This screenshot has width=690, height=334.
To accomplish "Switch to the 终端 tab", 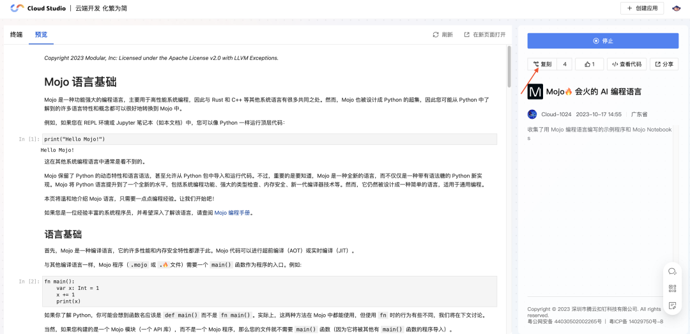I will click(x=16, y=34).
